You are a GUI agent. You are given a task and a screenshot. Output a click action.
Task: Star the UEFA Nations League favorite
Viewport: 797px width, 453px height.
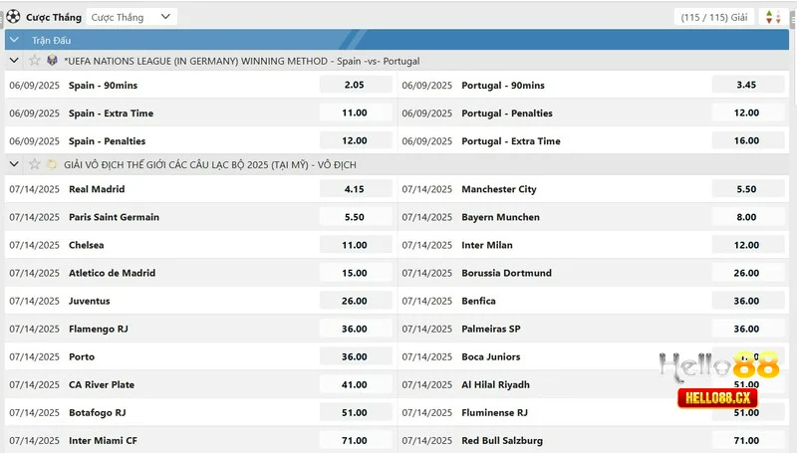pos(35,61)
